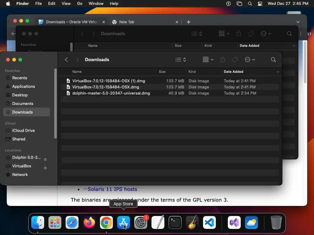Image resolution: width=314 pixels, height=235 pixels.
Task: Click Share icon in front Finder toolbar
Action: 223,60
